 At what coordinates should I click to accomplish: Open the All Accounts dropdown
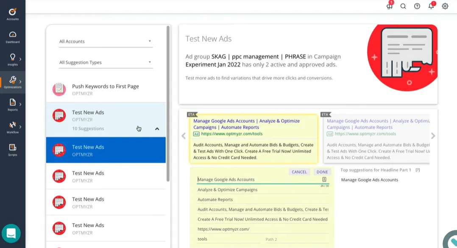106,42
